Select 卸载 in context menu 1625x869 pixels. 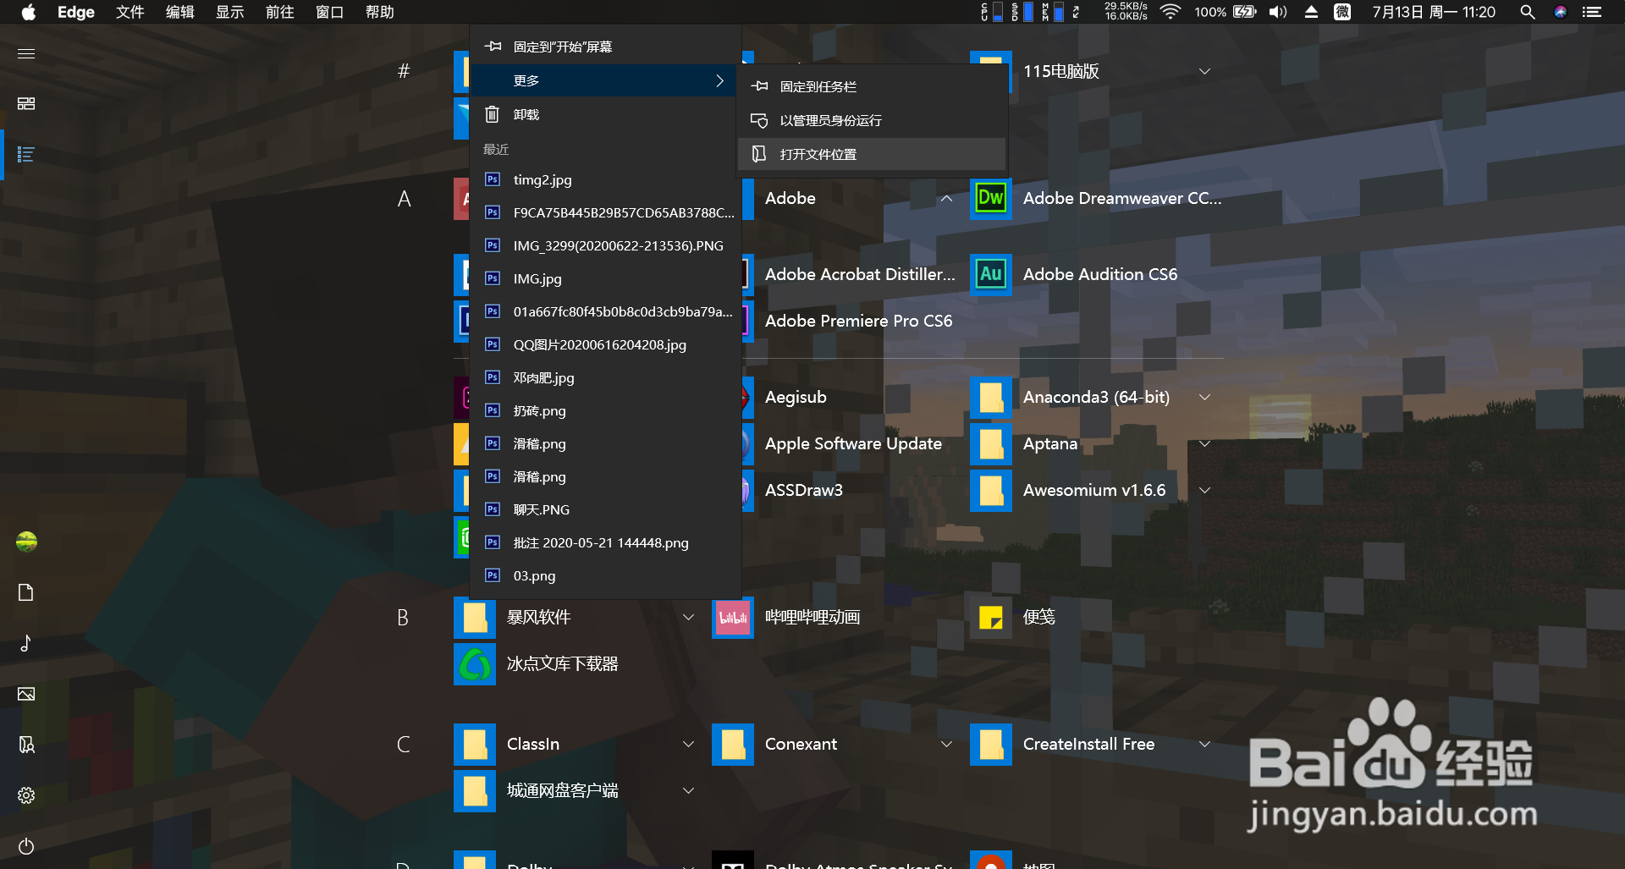tap(605, 114)
